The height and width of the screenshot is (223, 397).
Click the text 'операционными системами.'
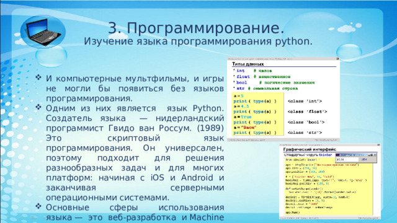[107, 198]
